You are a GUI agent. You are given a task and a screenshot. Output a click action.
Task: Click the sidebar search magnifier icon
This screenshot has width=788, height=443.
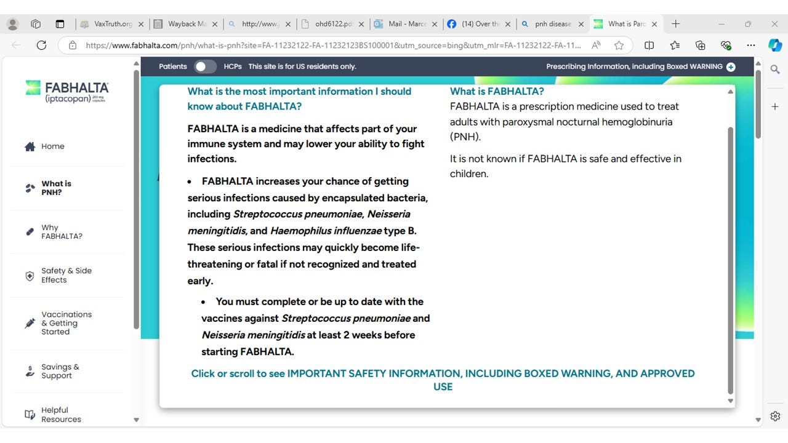[x=775, y=69]
